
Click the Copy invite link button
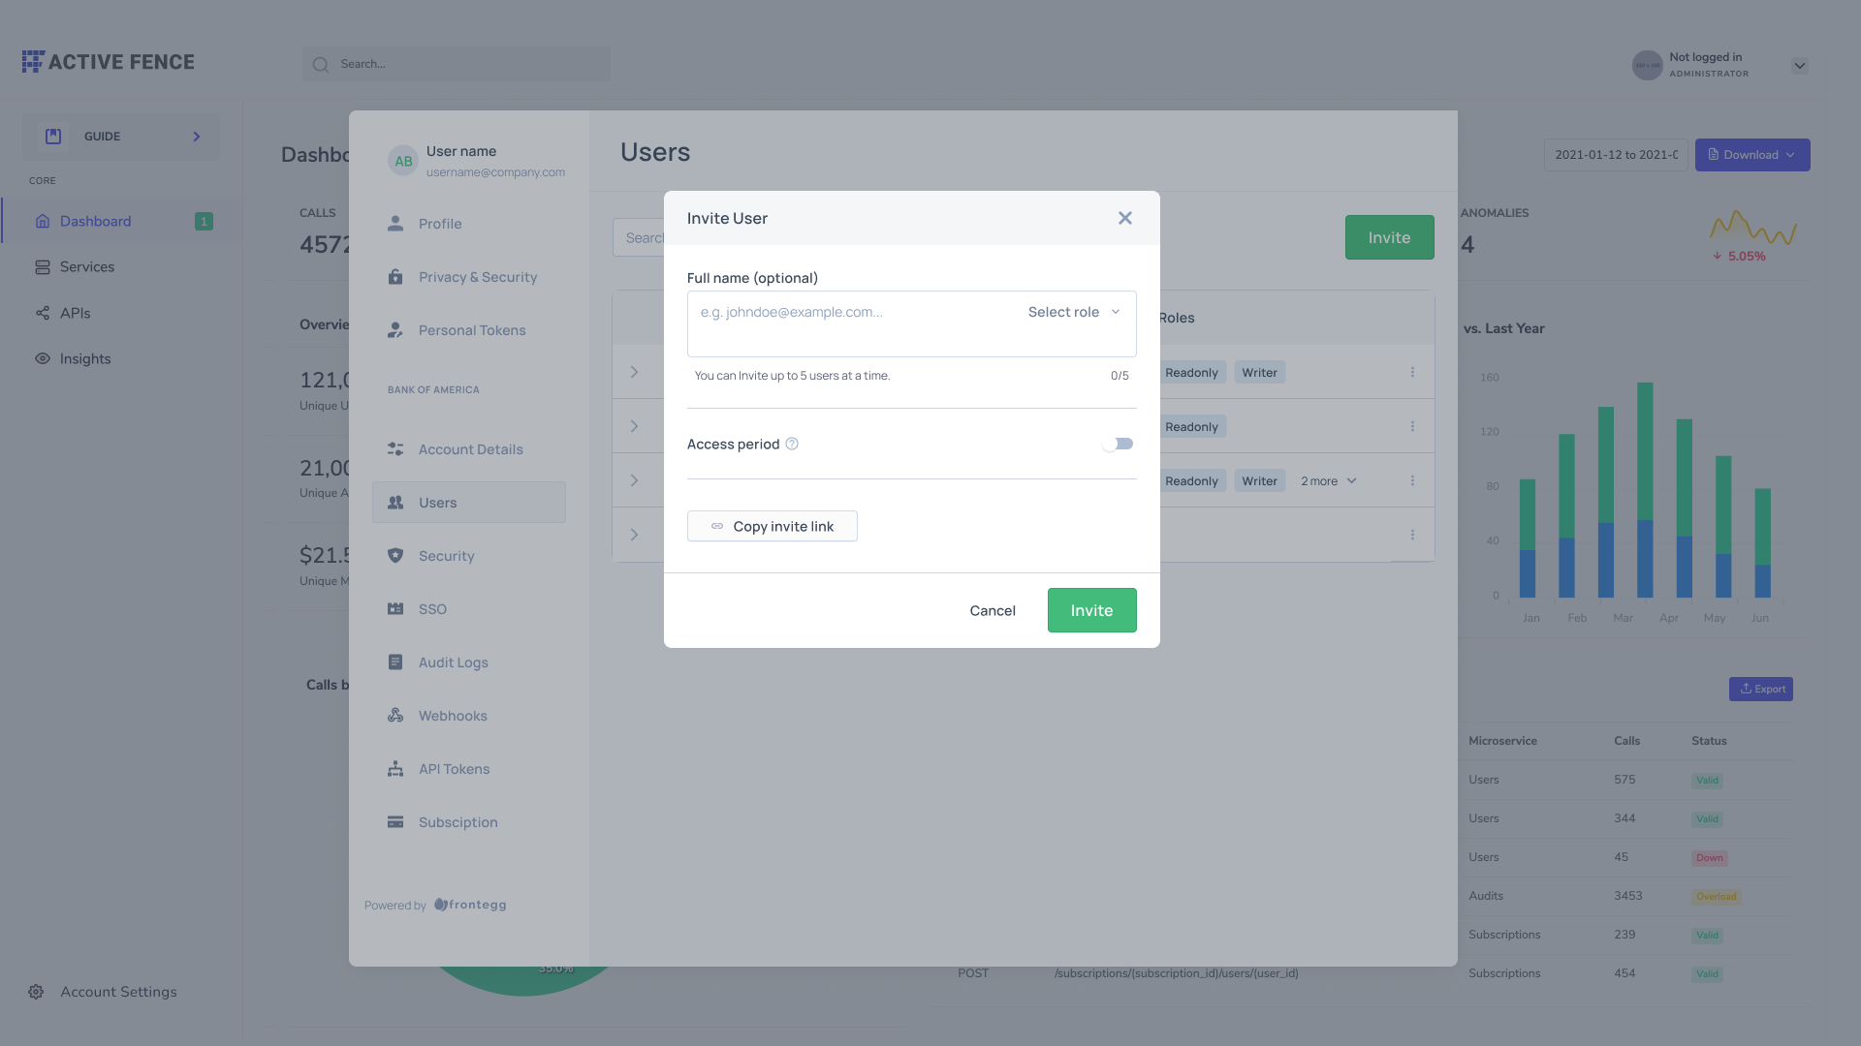coord(772,525)
